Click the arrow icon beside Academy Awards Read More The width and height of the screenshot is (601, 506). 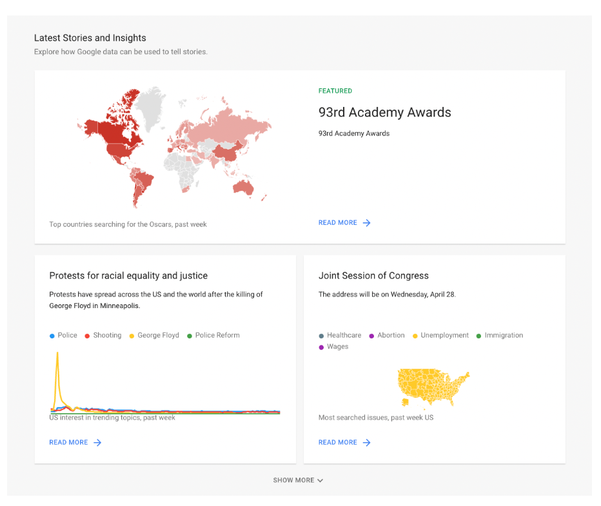coord(366,223)
